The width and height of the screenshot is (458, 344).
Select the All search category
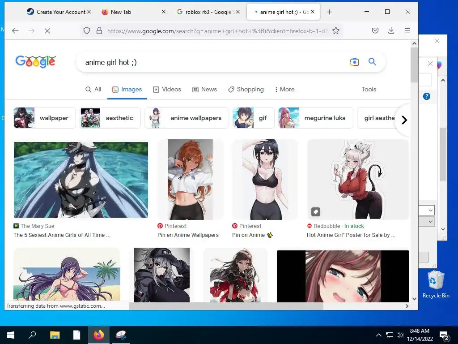(x=93, y=89)
